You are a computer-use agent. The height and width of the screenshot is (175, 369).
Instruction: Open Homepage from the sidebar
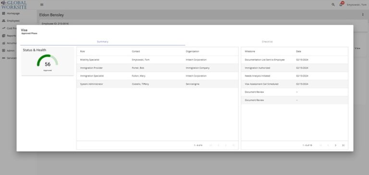[13, 13]
